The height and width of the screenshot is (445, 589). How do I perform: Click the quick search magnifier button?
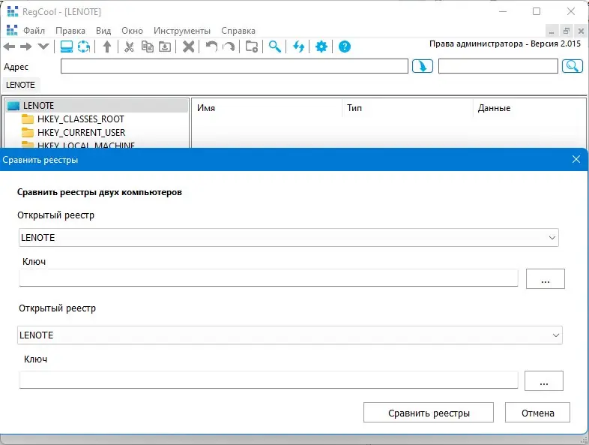(572, 66)
